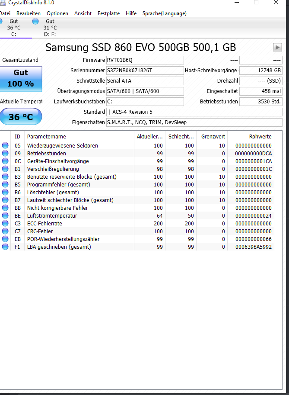The image size is (289, 395).
Task: Click the Seriennummer field
Action: tap(145, 70)
